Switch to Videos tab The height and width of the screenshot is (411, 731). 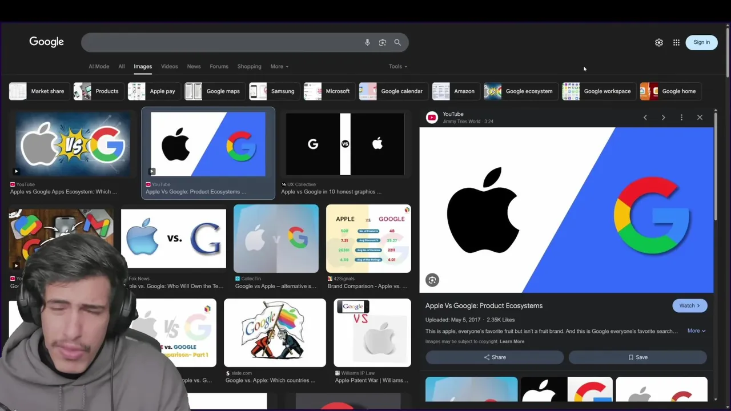pos(170,66)
